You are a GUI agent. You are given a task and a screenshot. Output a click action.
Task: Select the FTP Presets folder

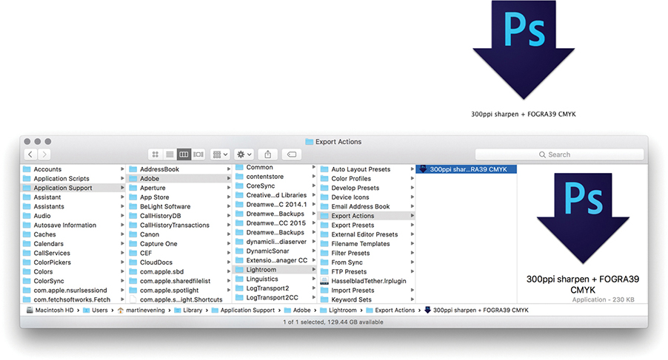(367, 271)
